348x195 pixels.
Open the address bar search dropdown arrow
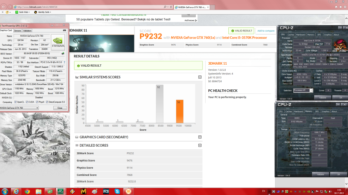pyautogui.click(x=168, y=7)
